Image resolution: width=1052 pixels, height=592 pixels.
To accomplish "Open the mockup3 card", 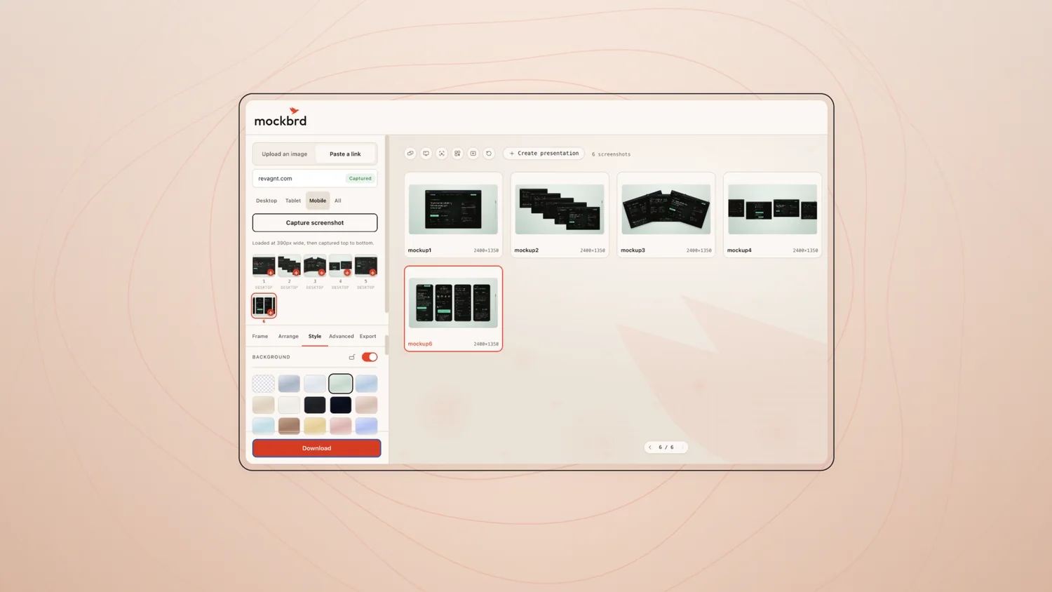I will click(x=666, y=215).
